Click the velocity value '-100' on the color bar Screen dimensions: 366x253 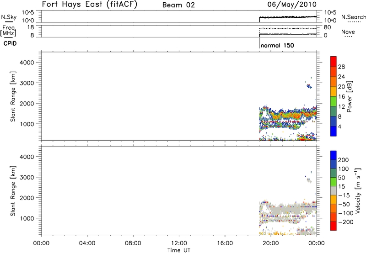(x=346, y=213)
